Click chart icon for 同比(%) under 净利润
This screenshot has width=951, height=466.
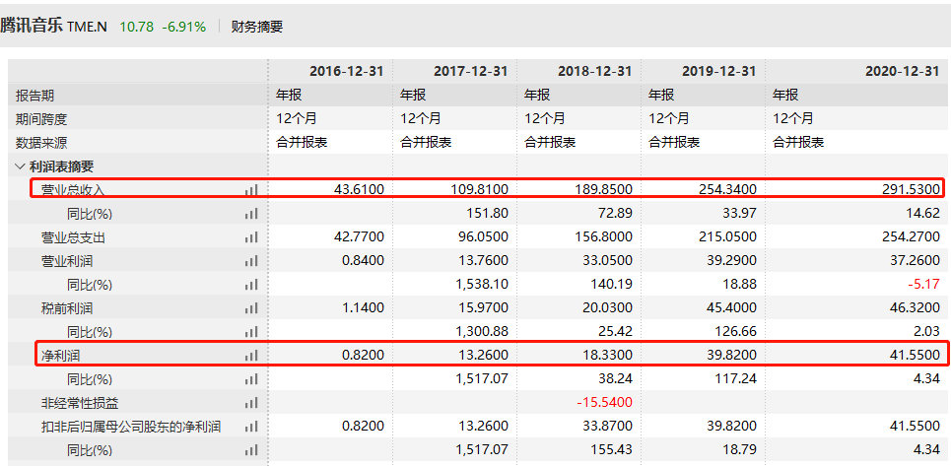point(250,379)
